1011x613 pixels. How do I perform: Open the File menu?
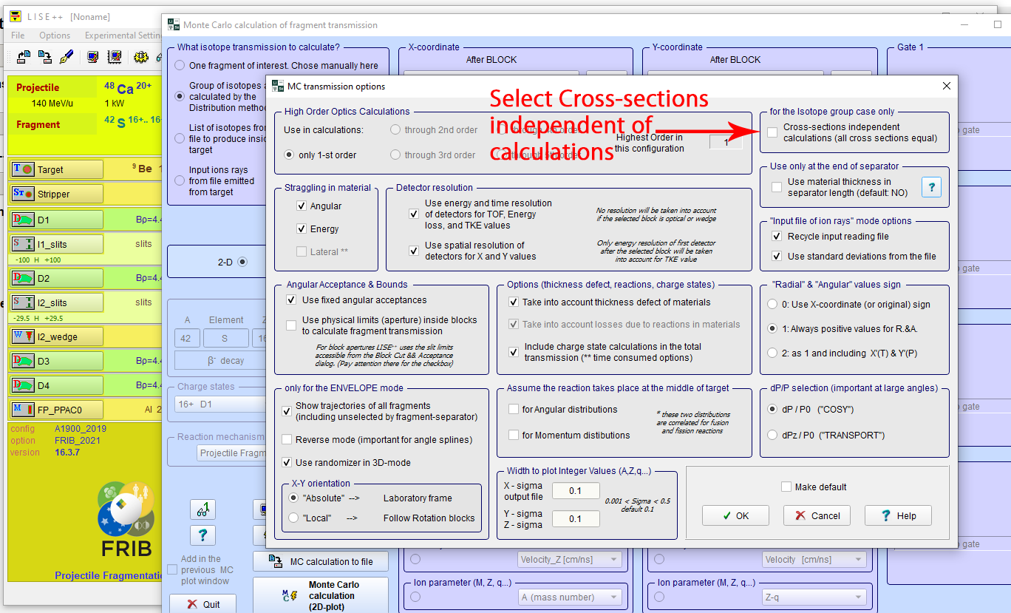click(18, 35)
